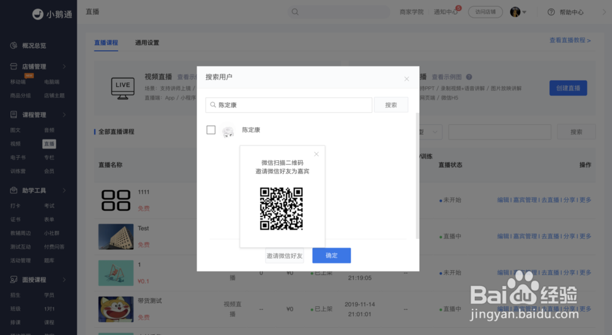Open 移动端 under 店铺管理

coord(18,82)
